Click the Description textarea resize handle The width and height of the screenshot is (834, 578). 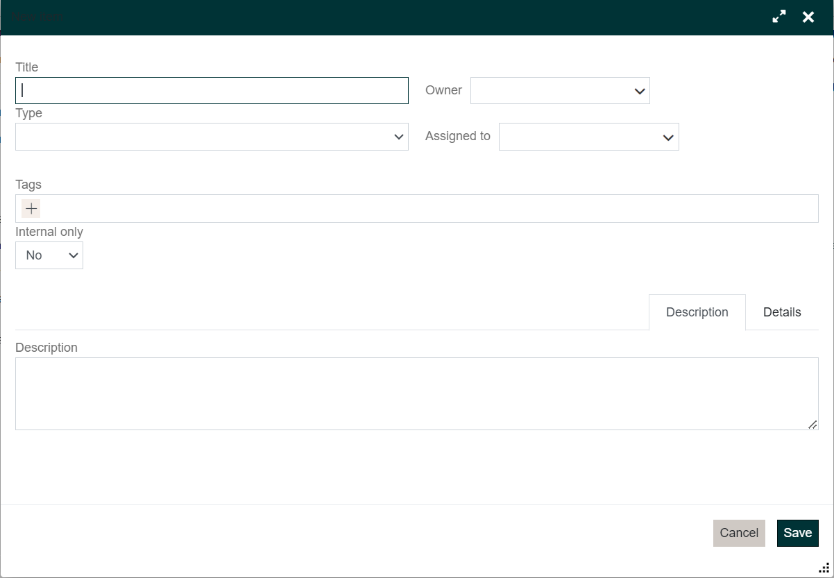pyautogui.click(x=812, y=424)
